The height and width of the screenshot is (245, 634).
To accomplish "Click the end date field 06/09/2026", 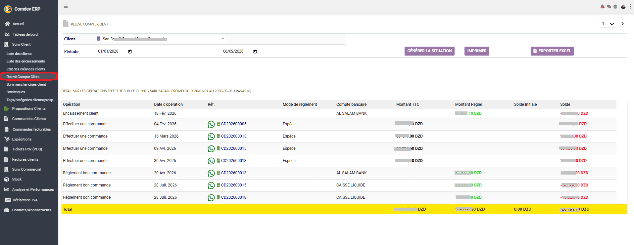I will pyautogui.click(x=237, y=51).
